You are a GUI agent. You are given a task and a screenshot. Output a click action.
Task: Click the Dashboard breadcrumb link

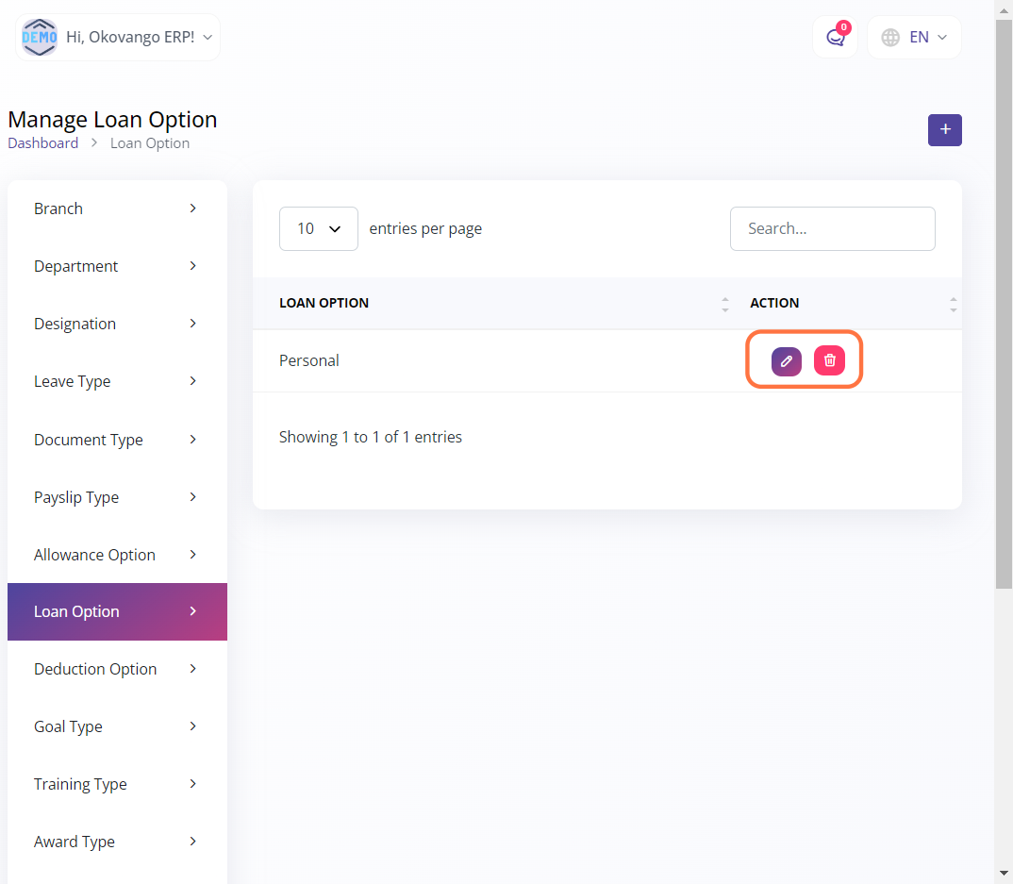[43, 143]
